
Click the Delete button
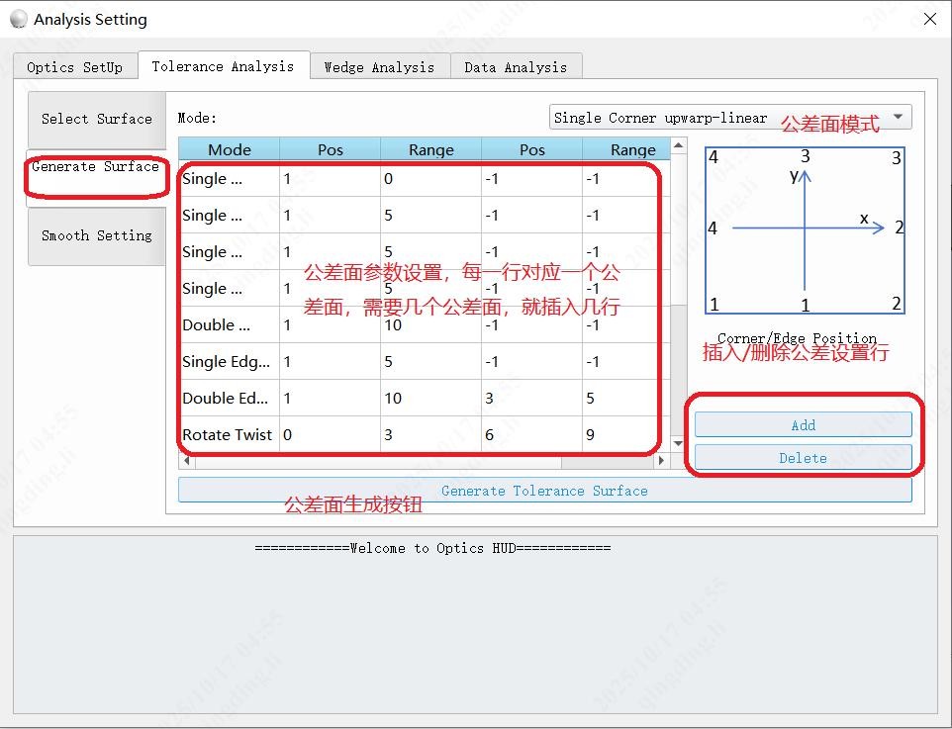[x=804, y=458]
